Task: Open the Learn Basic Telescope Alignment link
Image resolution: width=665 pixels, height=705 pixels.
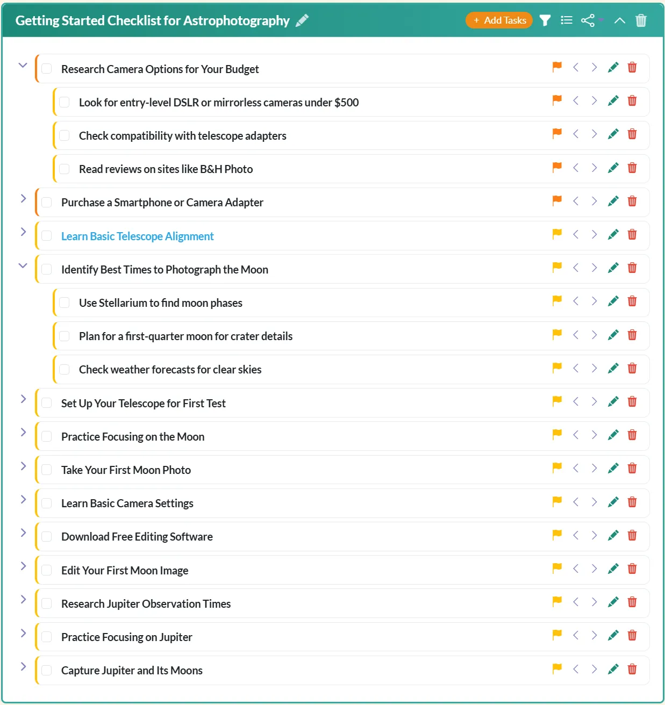Action: (137, 236)
